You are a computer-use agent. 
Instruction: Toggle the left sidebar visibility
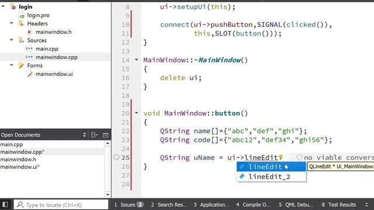[5, 204]
